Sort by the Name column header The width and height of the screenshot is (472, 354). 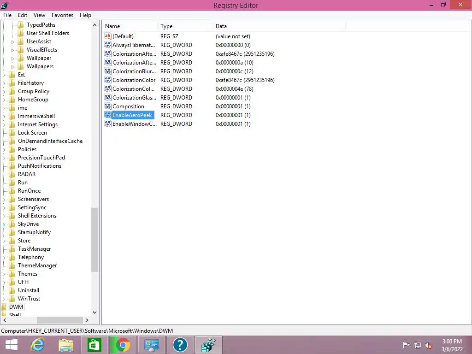pyautogui.click(x=130, y=26)
